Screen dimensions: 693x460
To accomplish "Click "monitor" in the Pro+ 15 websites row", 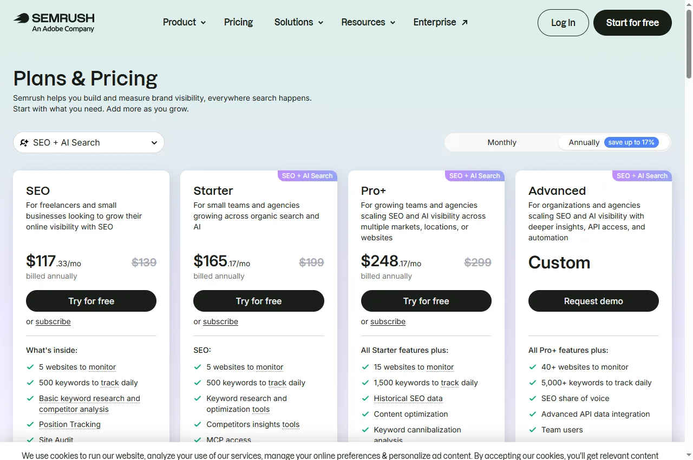I will coord(440,367).
